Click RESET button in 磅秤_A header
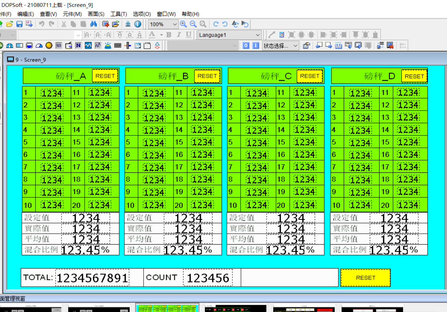The width and height of the screenshot is (447, 312). (105, 76)
